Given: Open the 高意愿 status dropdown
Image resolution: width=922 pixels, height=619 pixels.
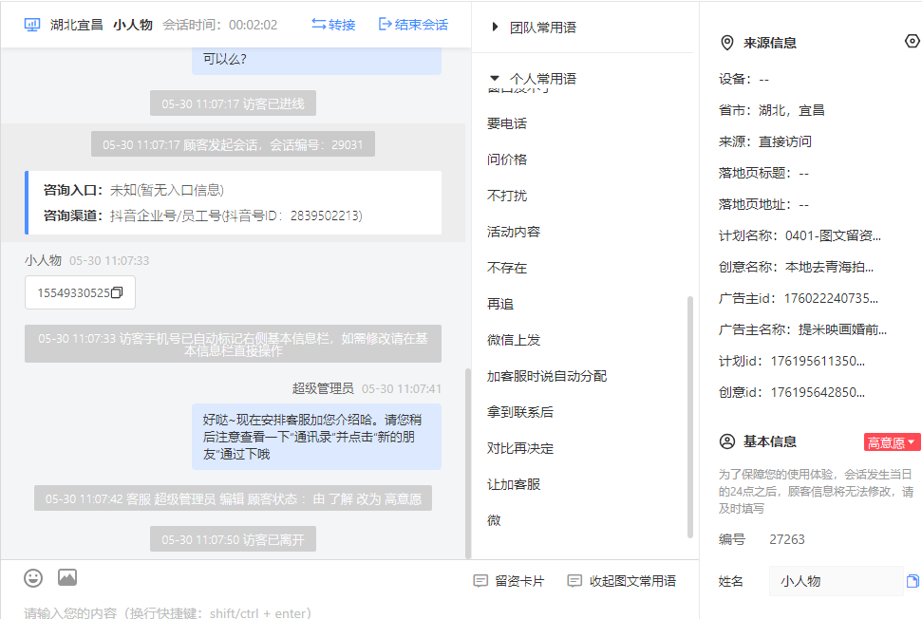Looking at the screenshot, I should (x=892, y=442).
